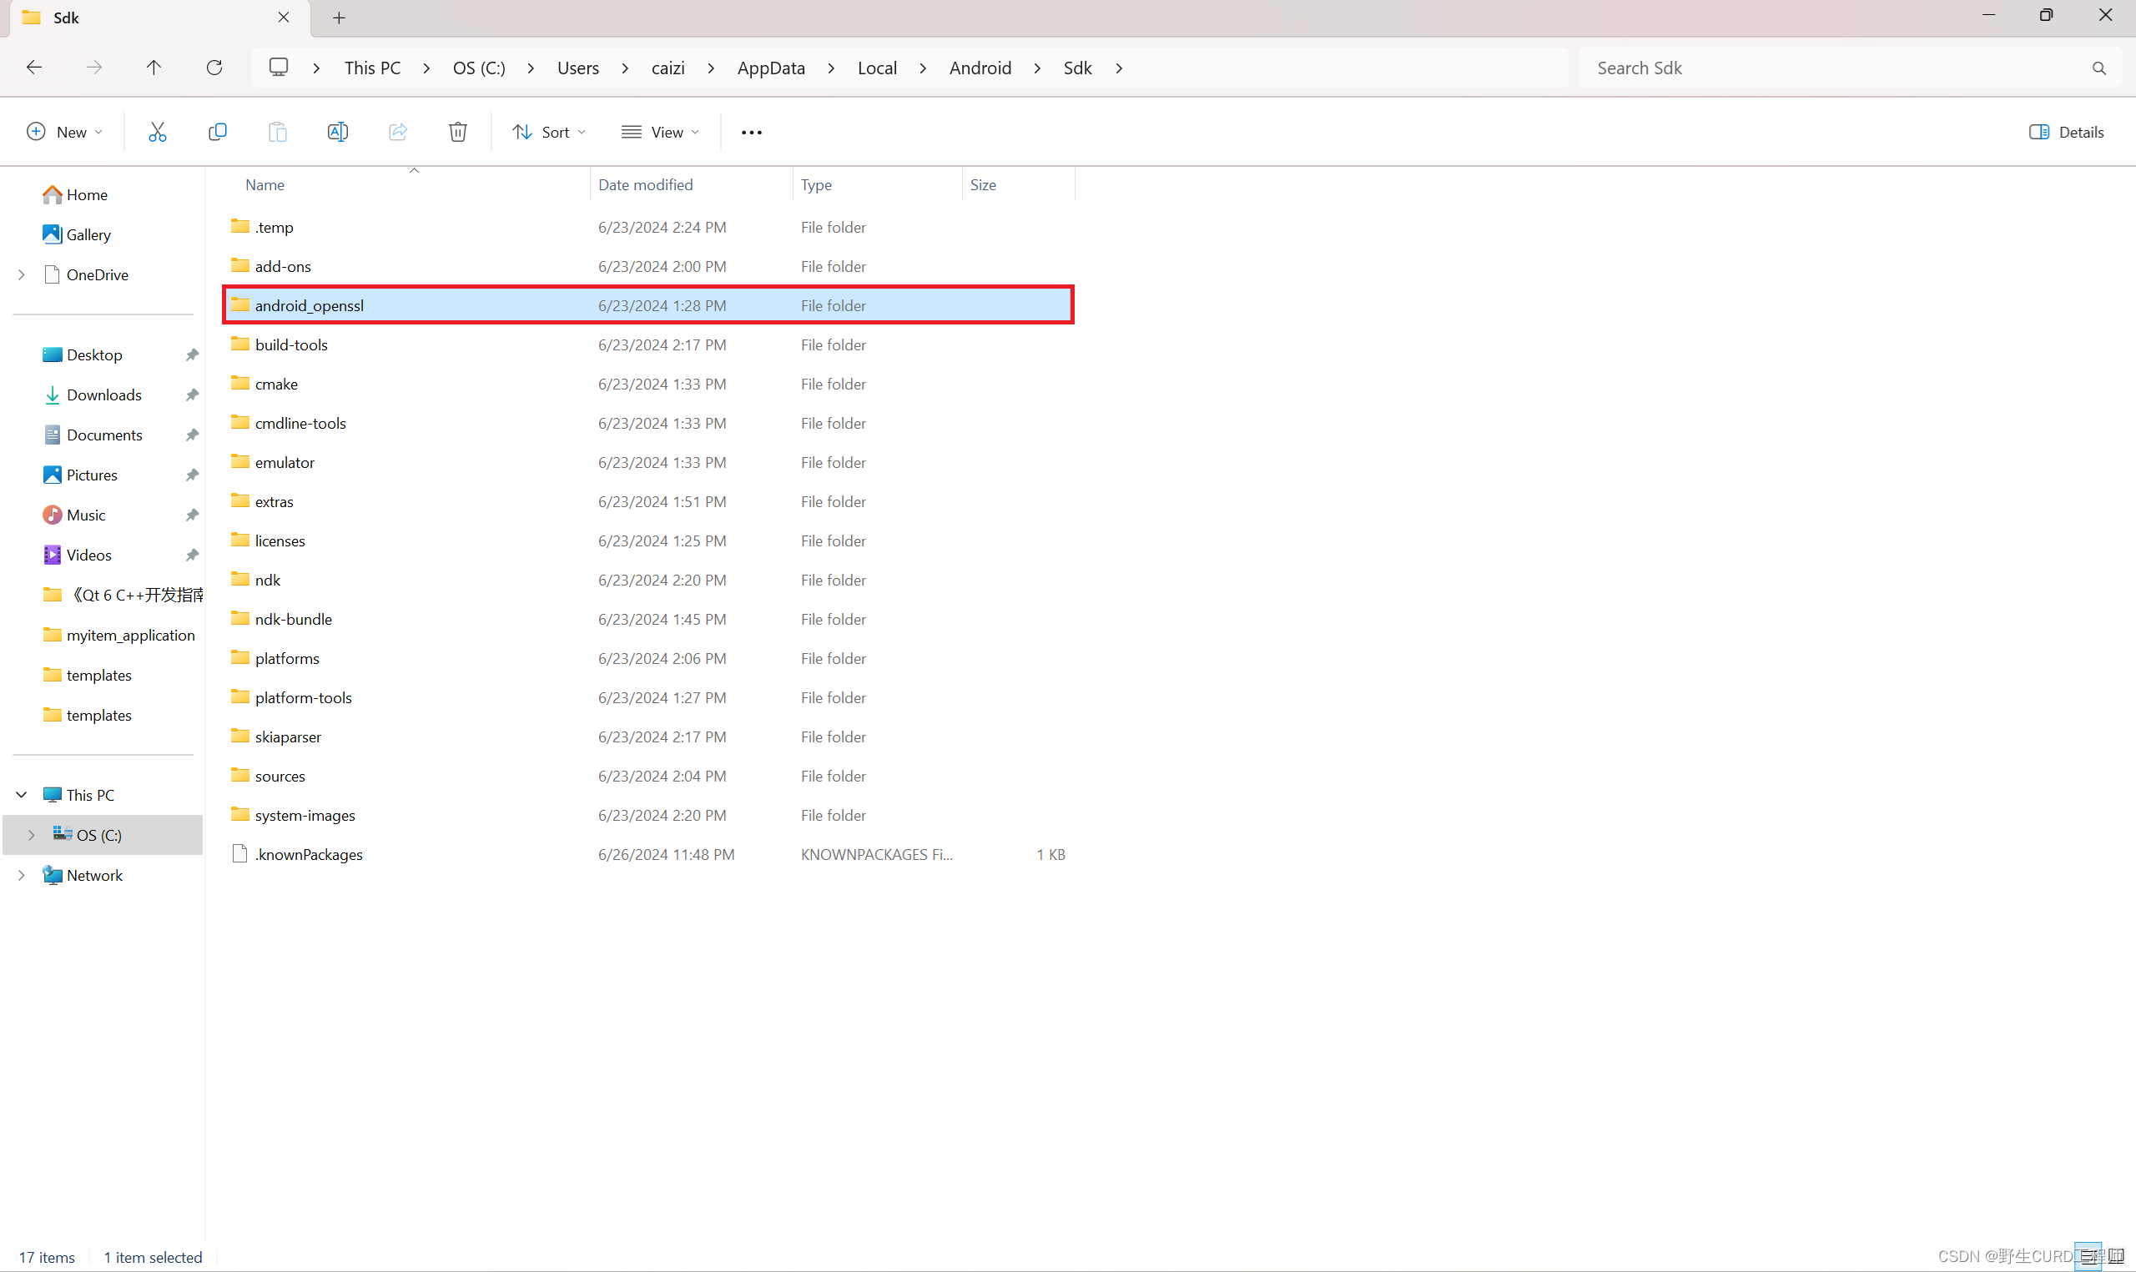
Task: Click the Cut scissors icon
Action: (x=157, y=132)
